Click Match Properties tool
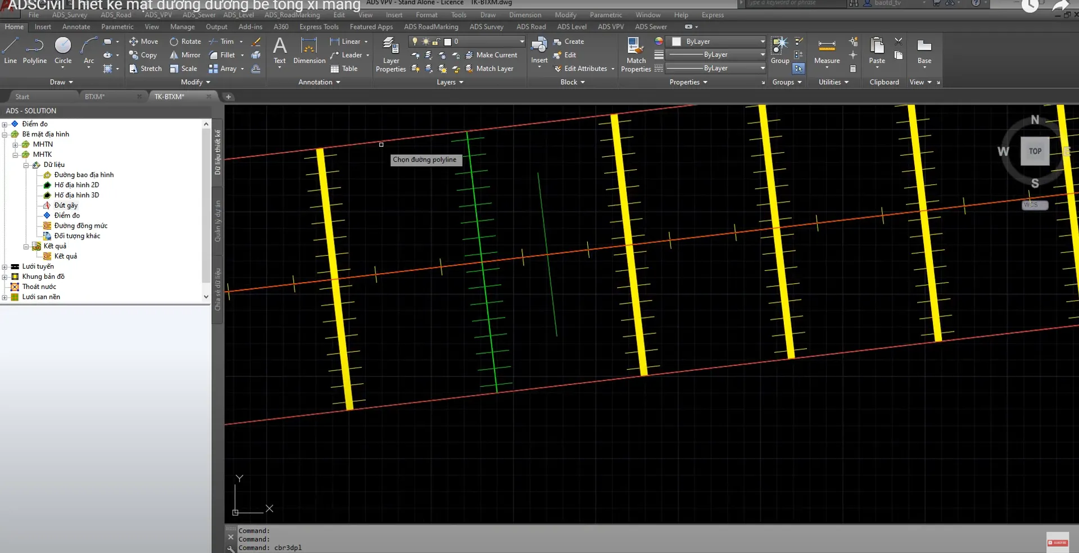The width and height of the screenshot is (1079, 553). point(636,55)
